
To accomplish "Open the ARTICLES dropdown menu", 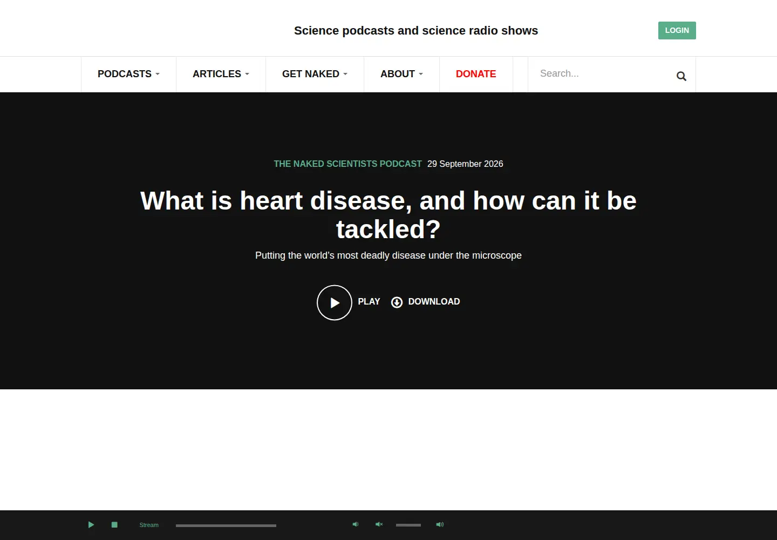I will click(221, 74).
